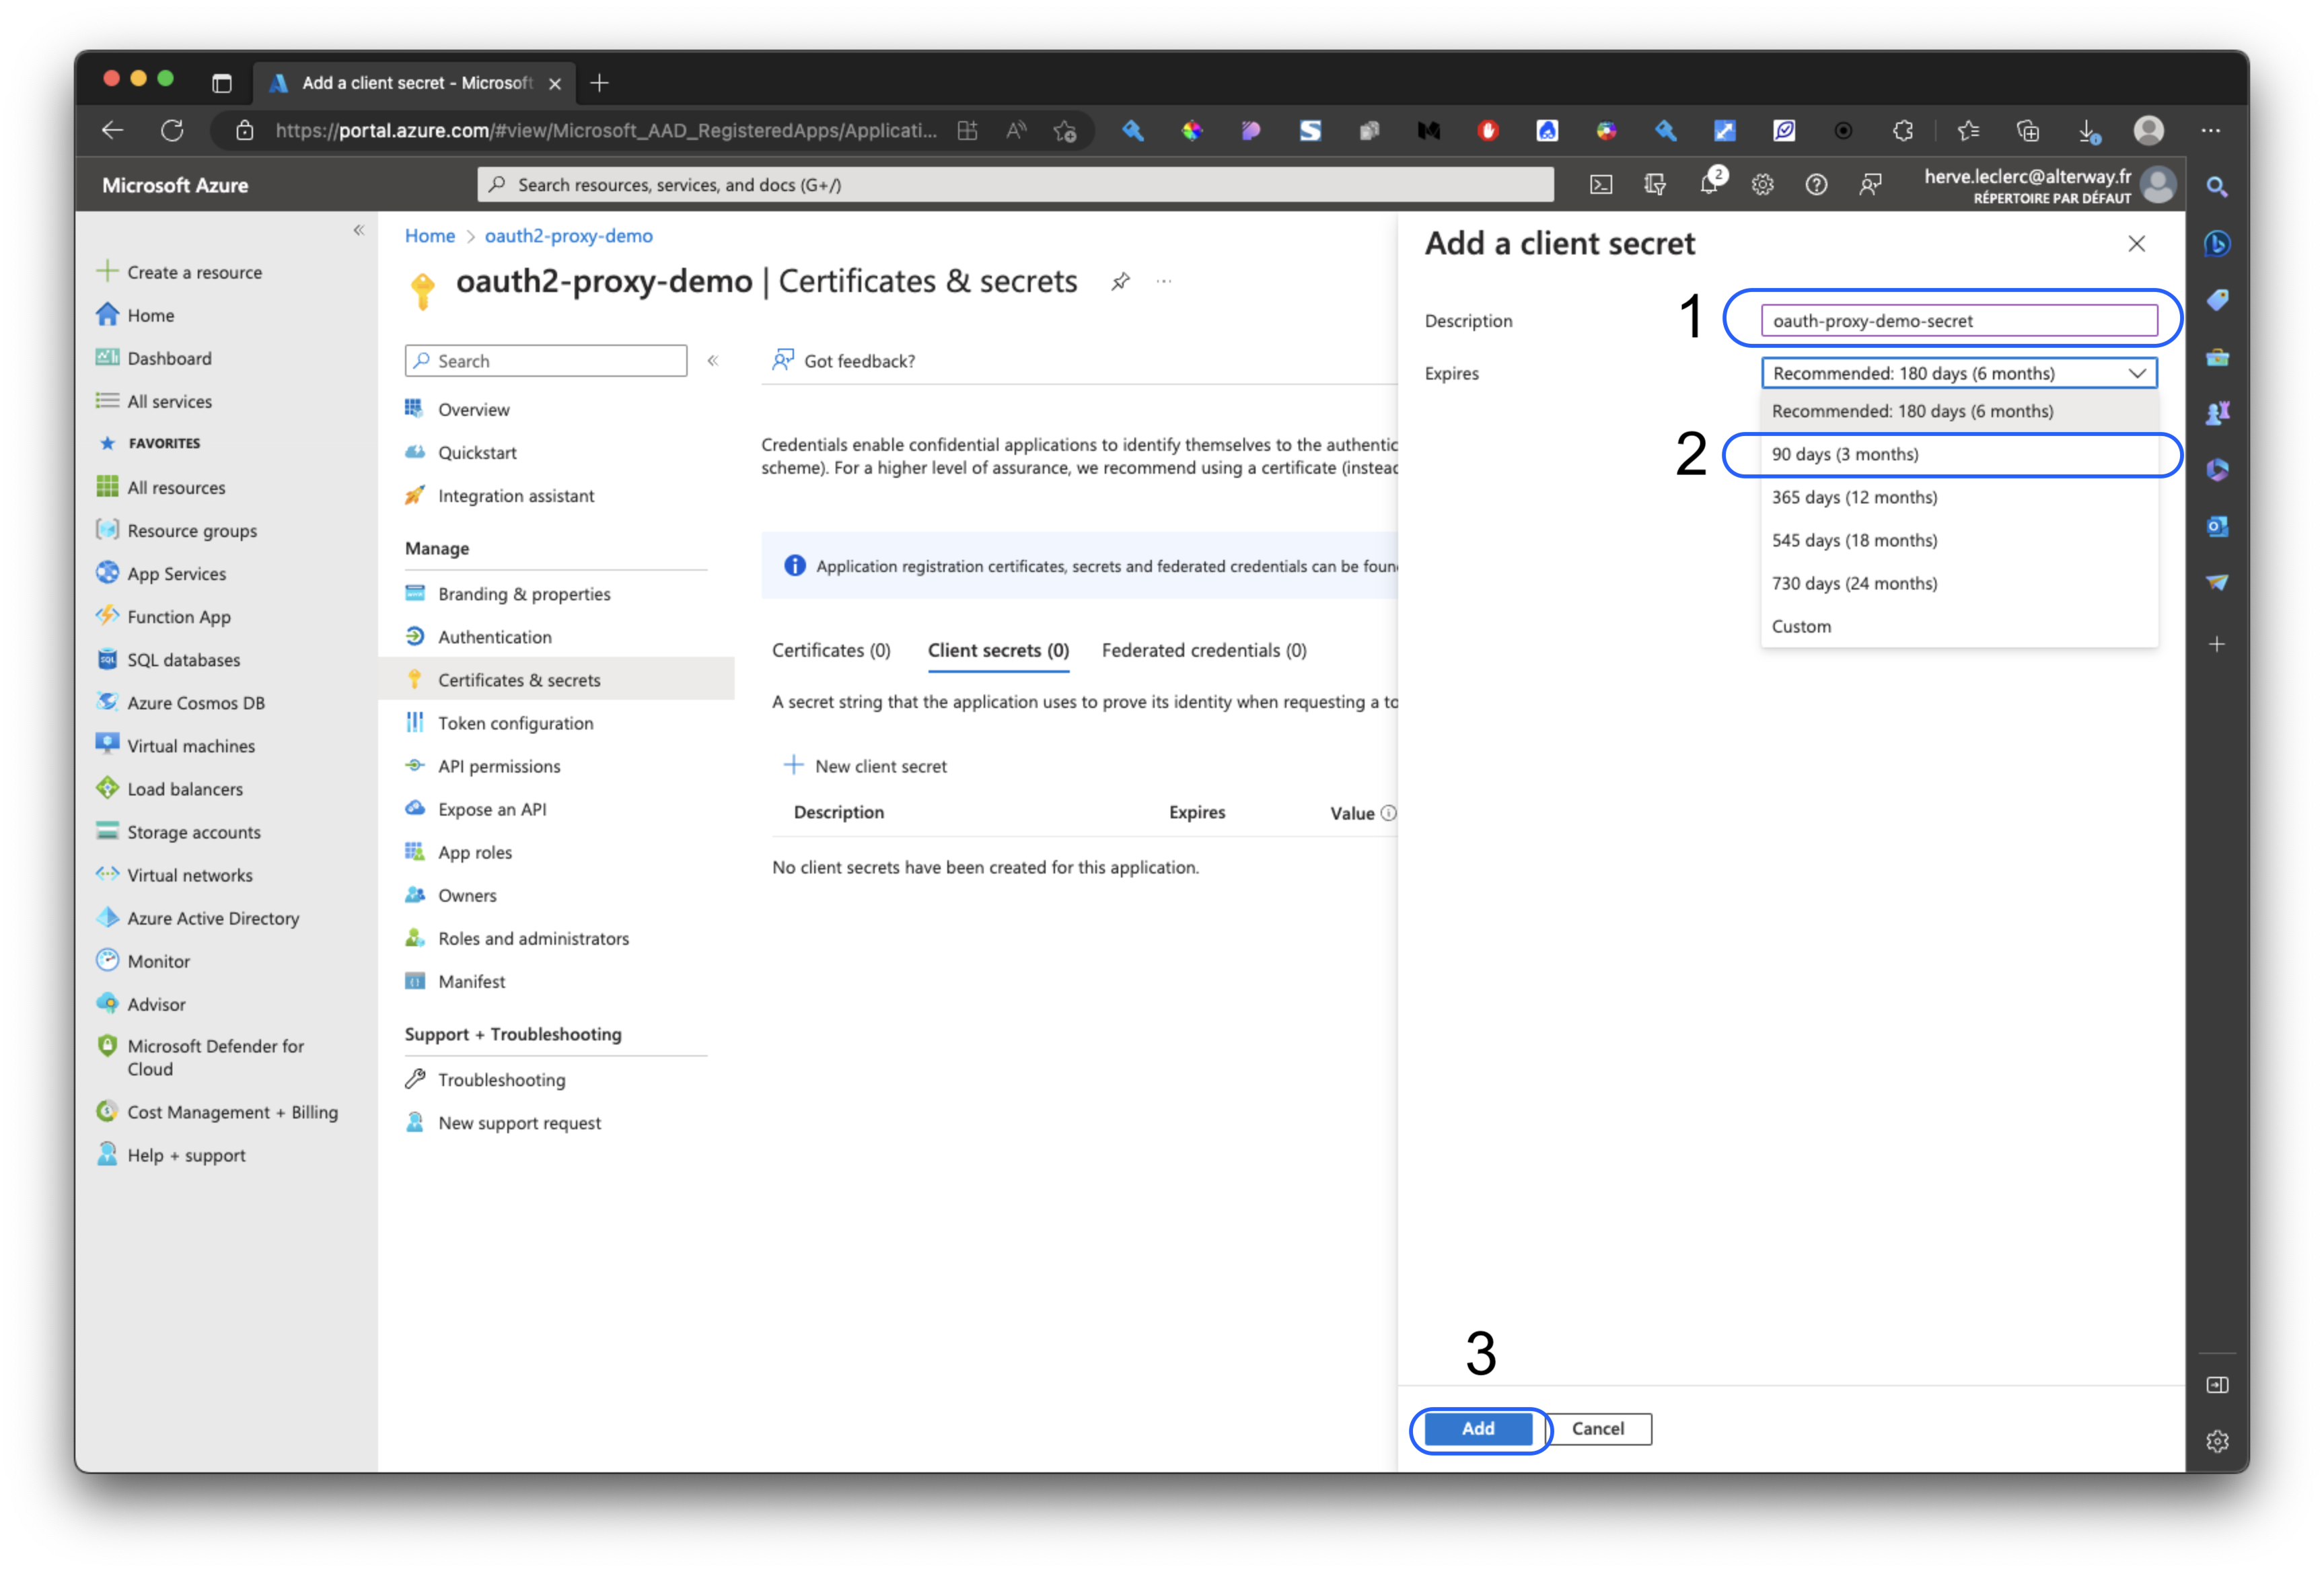Click the Cancel button

click(x=1597, y=1429)
